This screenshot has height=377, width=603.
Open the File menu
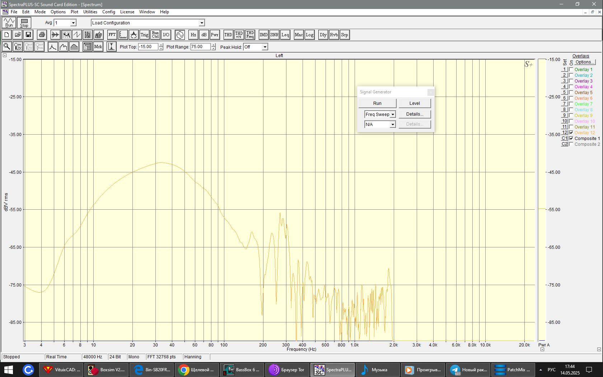point(14,12)
